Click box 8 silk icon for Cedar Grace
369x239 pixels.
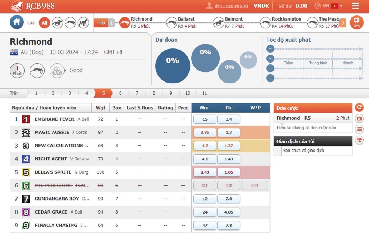pos(26,212)
